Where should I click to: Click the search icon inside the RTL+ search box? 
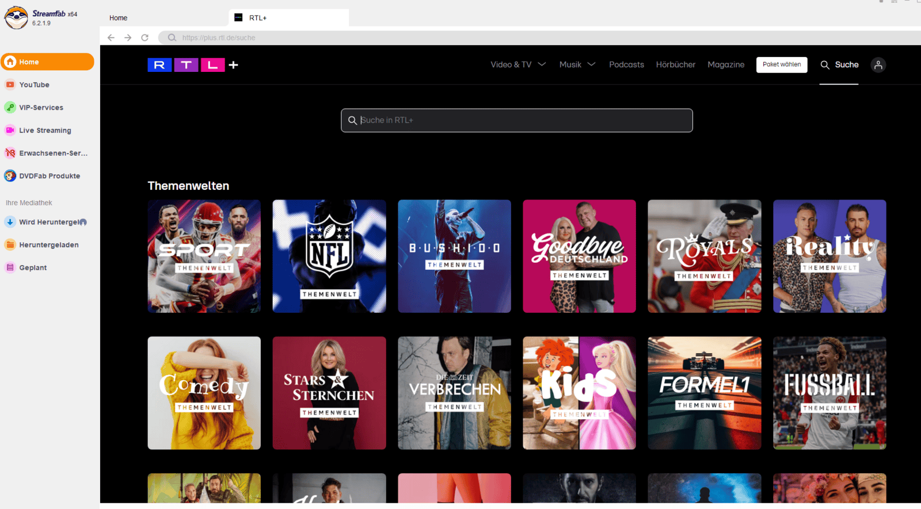(352, 120)
